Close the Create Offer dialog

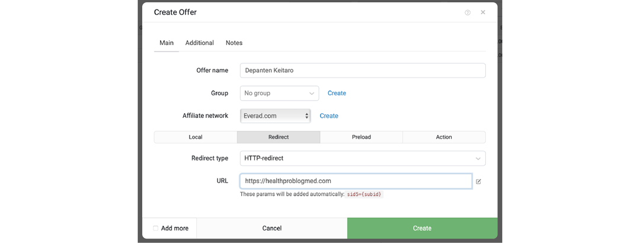(x=483, y=12)
